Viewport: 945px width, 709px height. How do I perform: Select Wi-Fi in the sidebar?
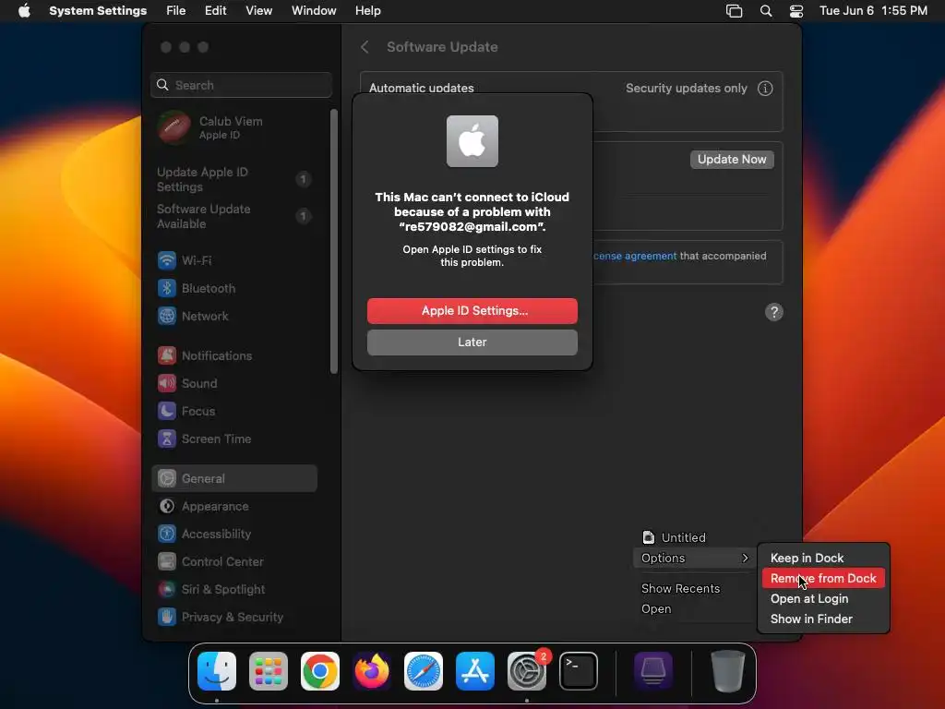tap(233, 260)
